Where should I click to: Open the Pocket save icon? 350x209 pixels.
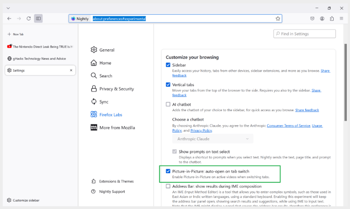tap(312, 19)
